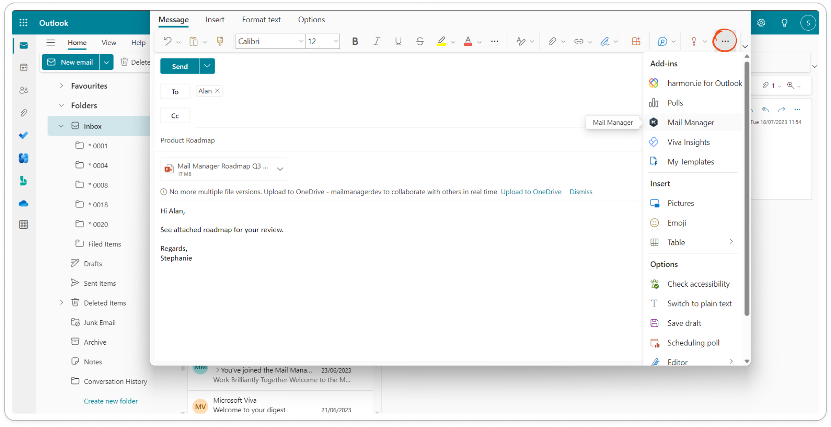This screenshot has width=831, height=427.
Task: Click the Tips lightbulb icon
Action: [x=784, y=23]
